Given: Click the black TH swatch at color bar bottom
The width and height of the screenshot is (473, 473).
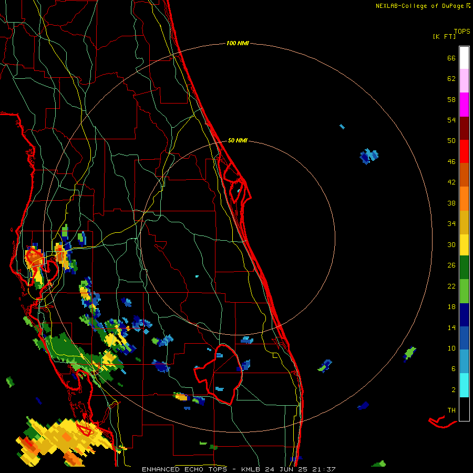Looking at the screenshot, I should 464,409.
